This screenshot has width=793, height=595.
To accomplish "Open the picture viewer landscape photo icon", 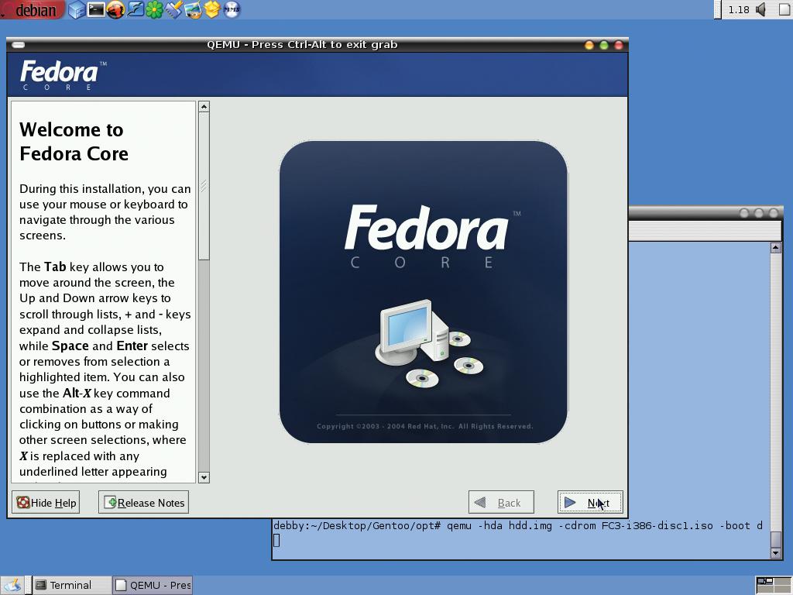I will 192,9.
